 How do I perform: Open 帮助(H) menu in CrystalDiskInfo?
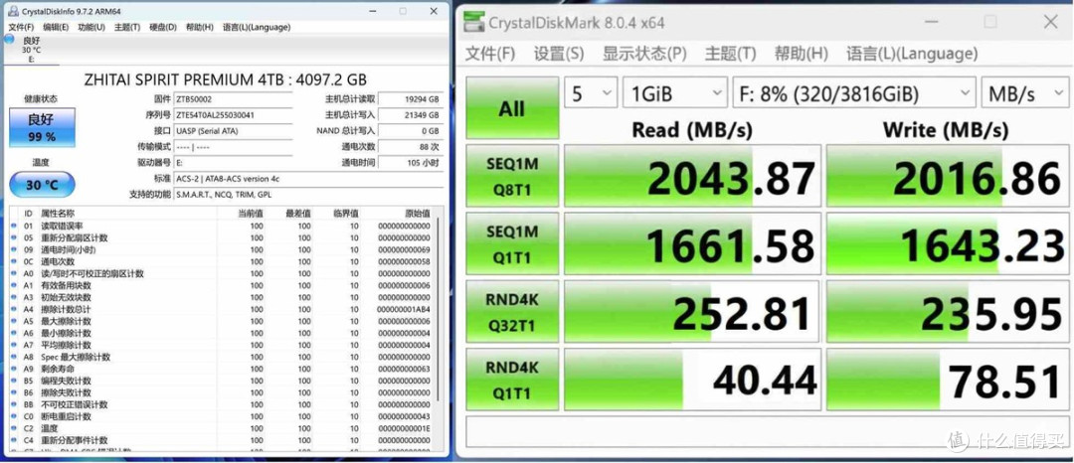(199, 28)
